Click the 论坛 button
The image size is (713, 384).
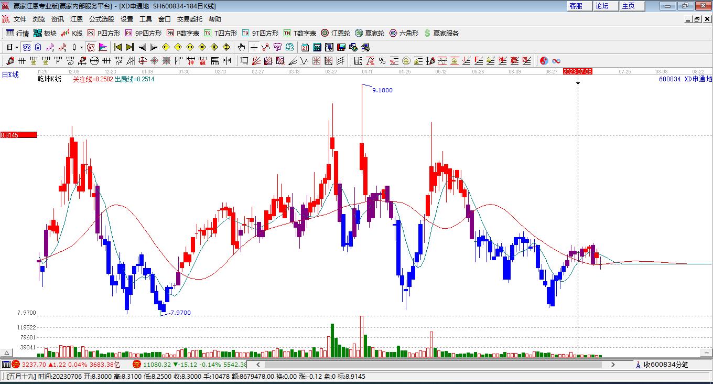tap(602, 6)
